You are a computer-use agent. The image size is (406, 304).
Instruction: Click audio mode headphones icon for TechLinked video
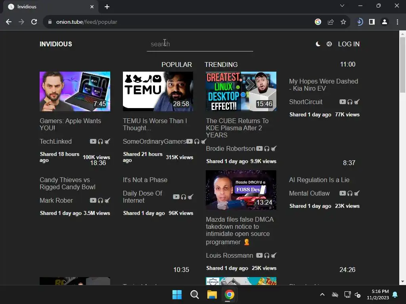pos(100,141)
